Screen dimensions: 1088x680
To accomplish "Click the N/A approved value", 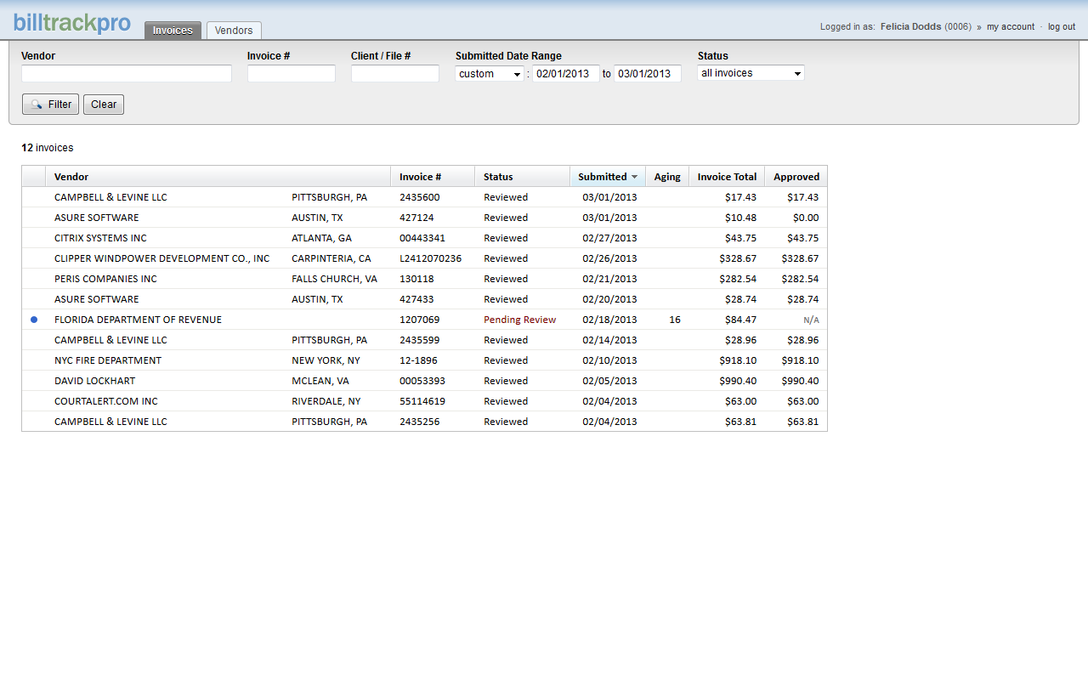I will (x=811, y=320).
